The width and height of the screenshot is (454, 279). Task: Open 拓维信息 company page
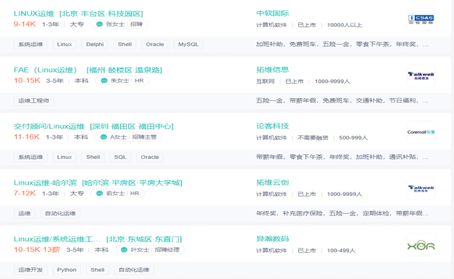[272, 70]
